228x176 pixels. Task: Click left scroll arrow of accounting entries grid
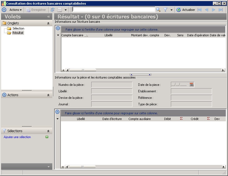pyautogui.click(x=67, y=167)
